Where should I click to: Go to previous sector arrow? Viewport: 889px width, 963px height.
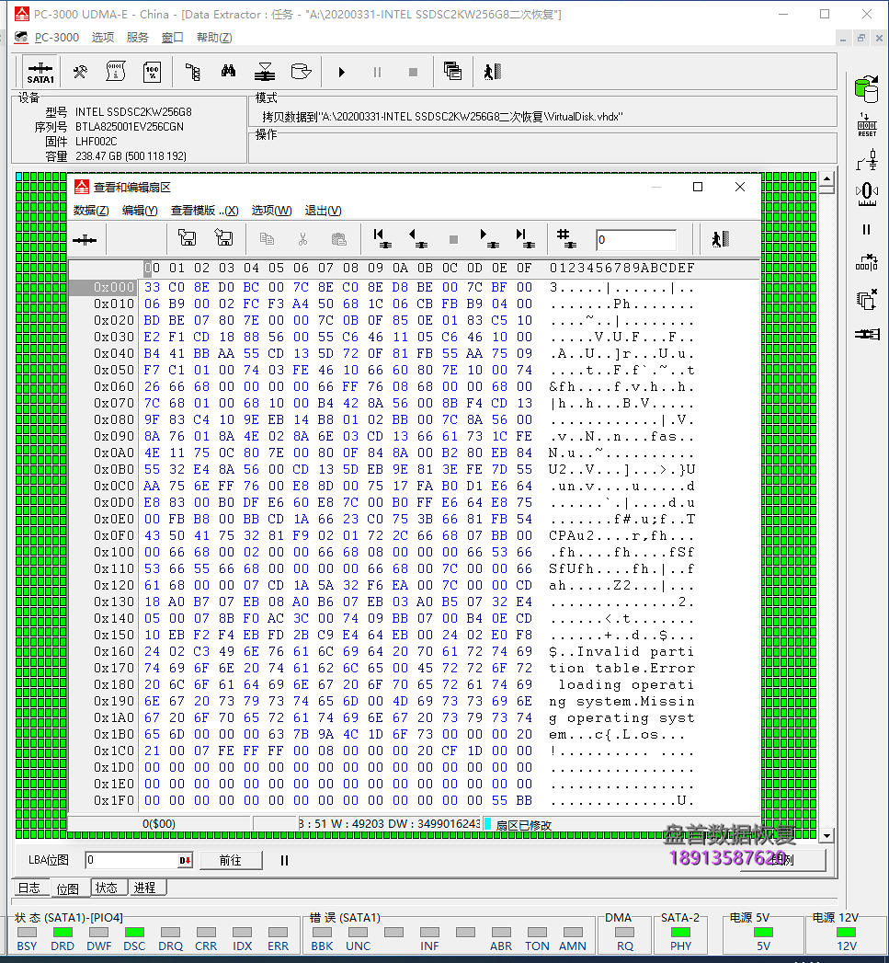point(417,238)
